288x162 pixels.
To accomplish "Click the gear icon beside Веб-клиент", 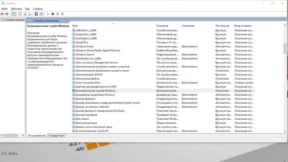I will 74,119.
